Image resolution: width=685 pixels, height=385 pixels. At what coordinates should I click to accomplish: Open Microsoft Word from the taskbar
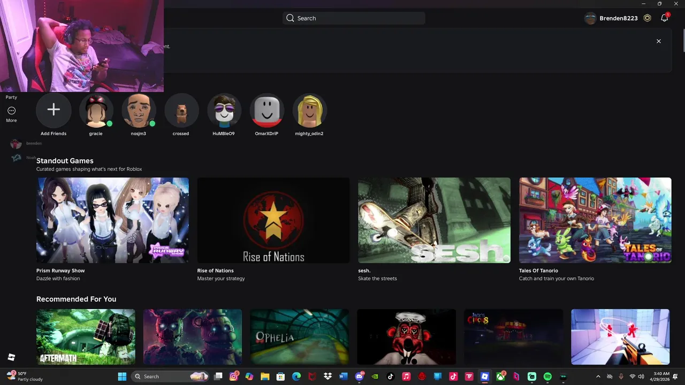tap(343, 376)
